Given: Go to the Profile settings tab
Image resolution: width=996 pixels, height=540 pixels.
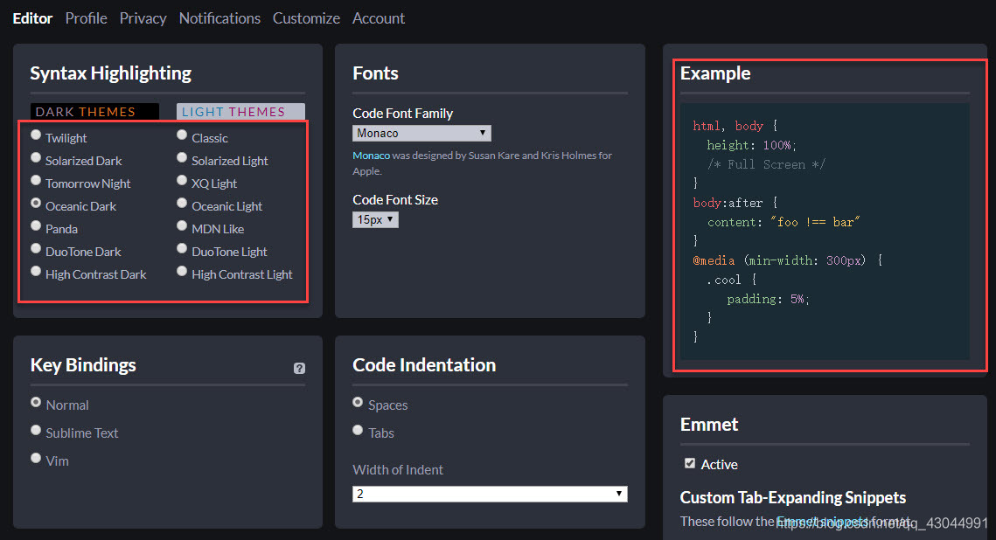Looking at the screenshot, I should 86,18.
